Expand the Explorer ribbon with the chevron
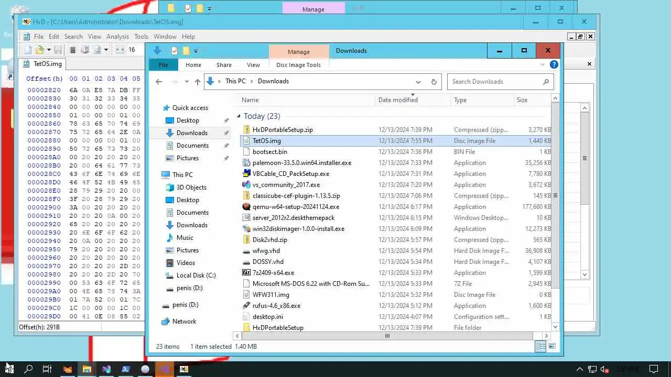Viewport: 671px width, 377px height. pyautogui.click(x=543, y=65)
